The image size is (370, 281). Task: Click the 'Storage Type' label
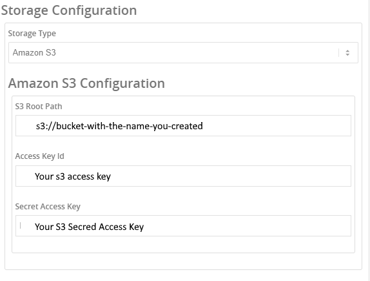(x=32, y=34)
